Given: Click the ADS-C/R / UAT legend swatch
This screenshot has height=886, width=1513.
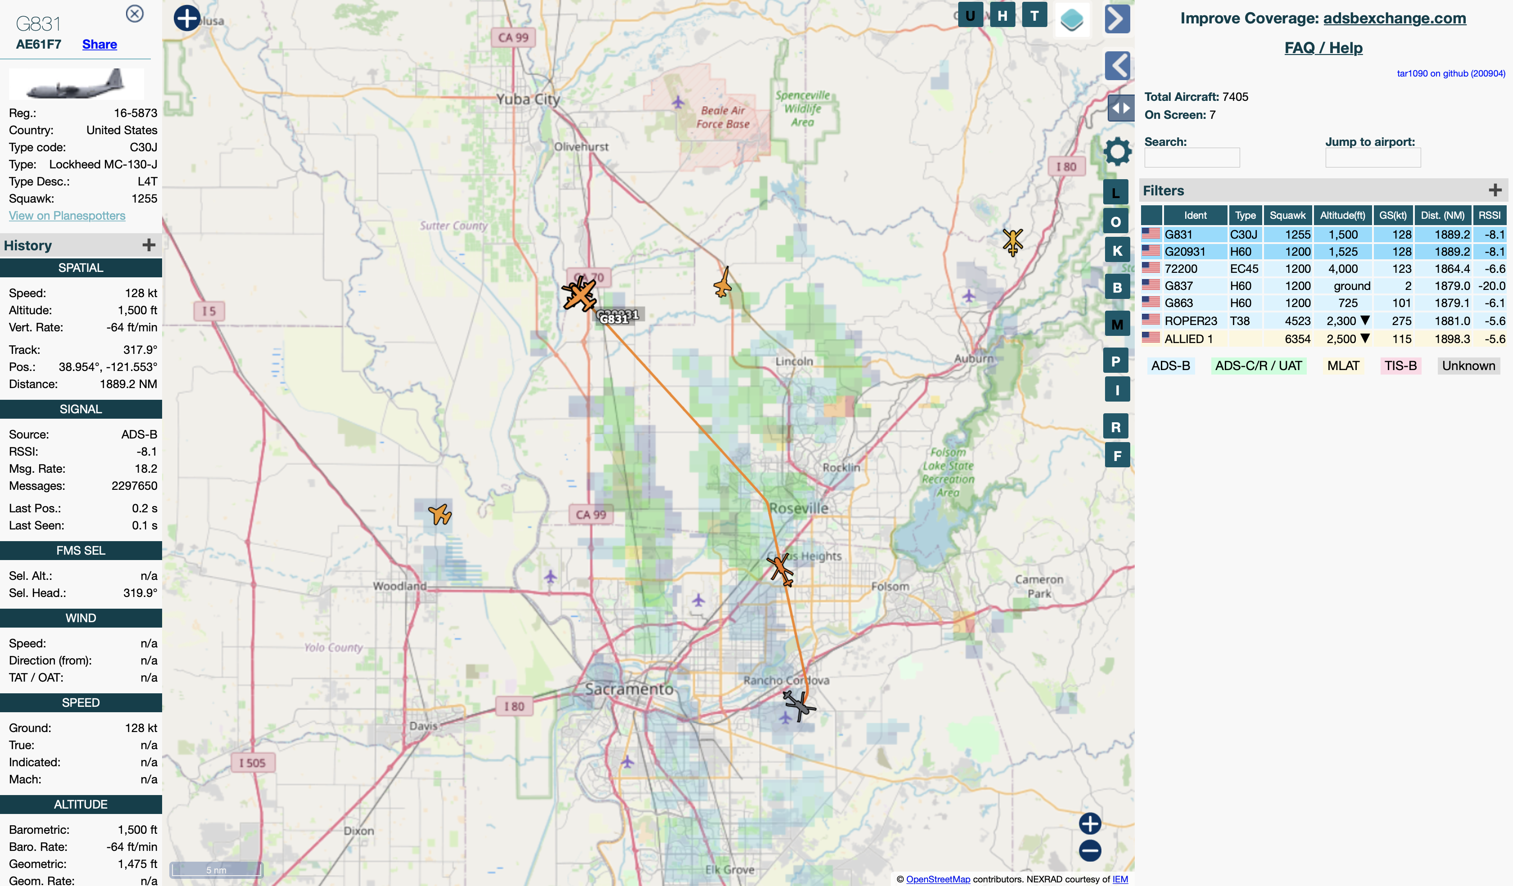Looking at the screenshot, I should (1259, 366).
